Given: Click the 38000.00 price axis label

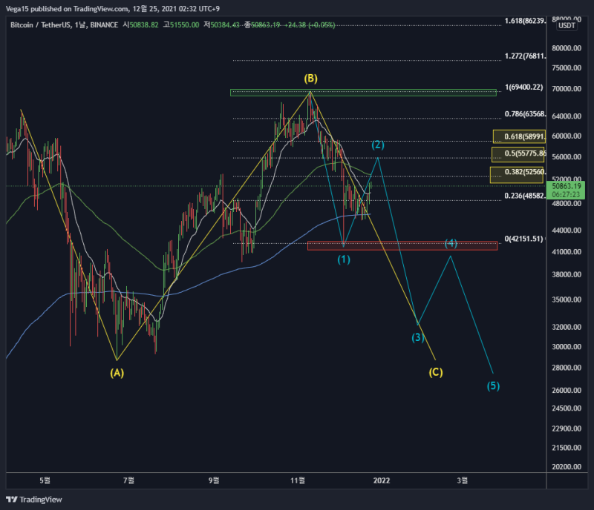Looking at the screenshot, I should (567, 274).
